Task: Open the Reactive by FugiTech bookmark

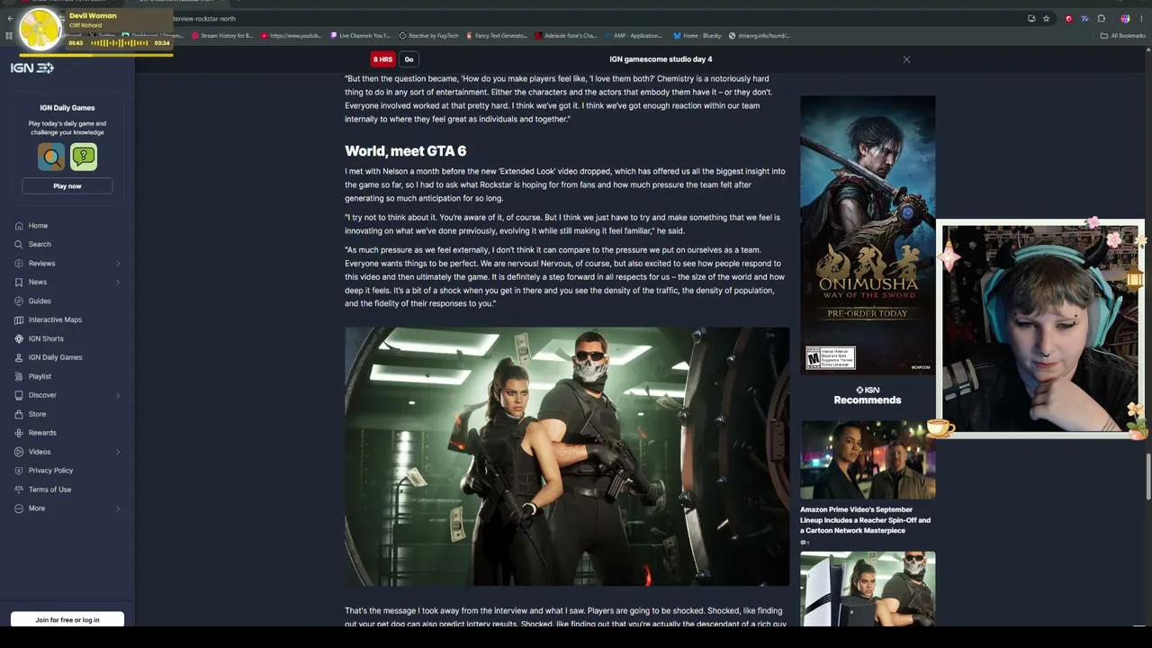Action: pos(429,36)
